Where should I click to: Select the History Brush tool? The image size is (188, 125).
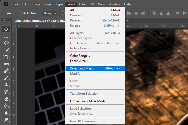(x=6, y=92)
